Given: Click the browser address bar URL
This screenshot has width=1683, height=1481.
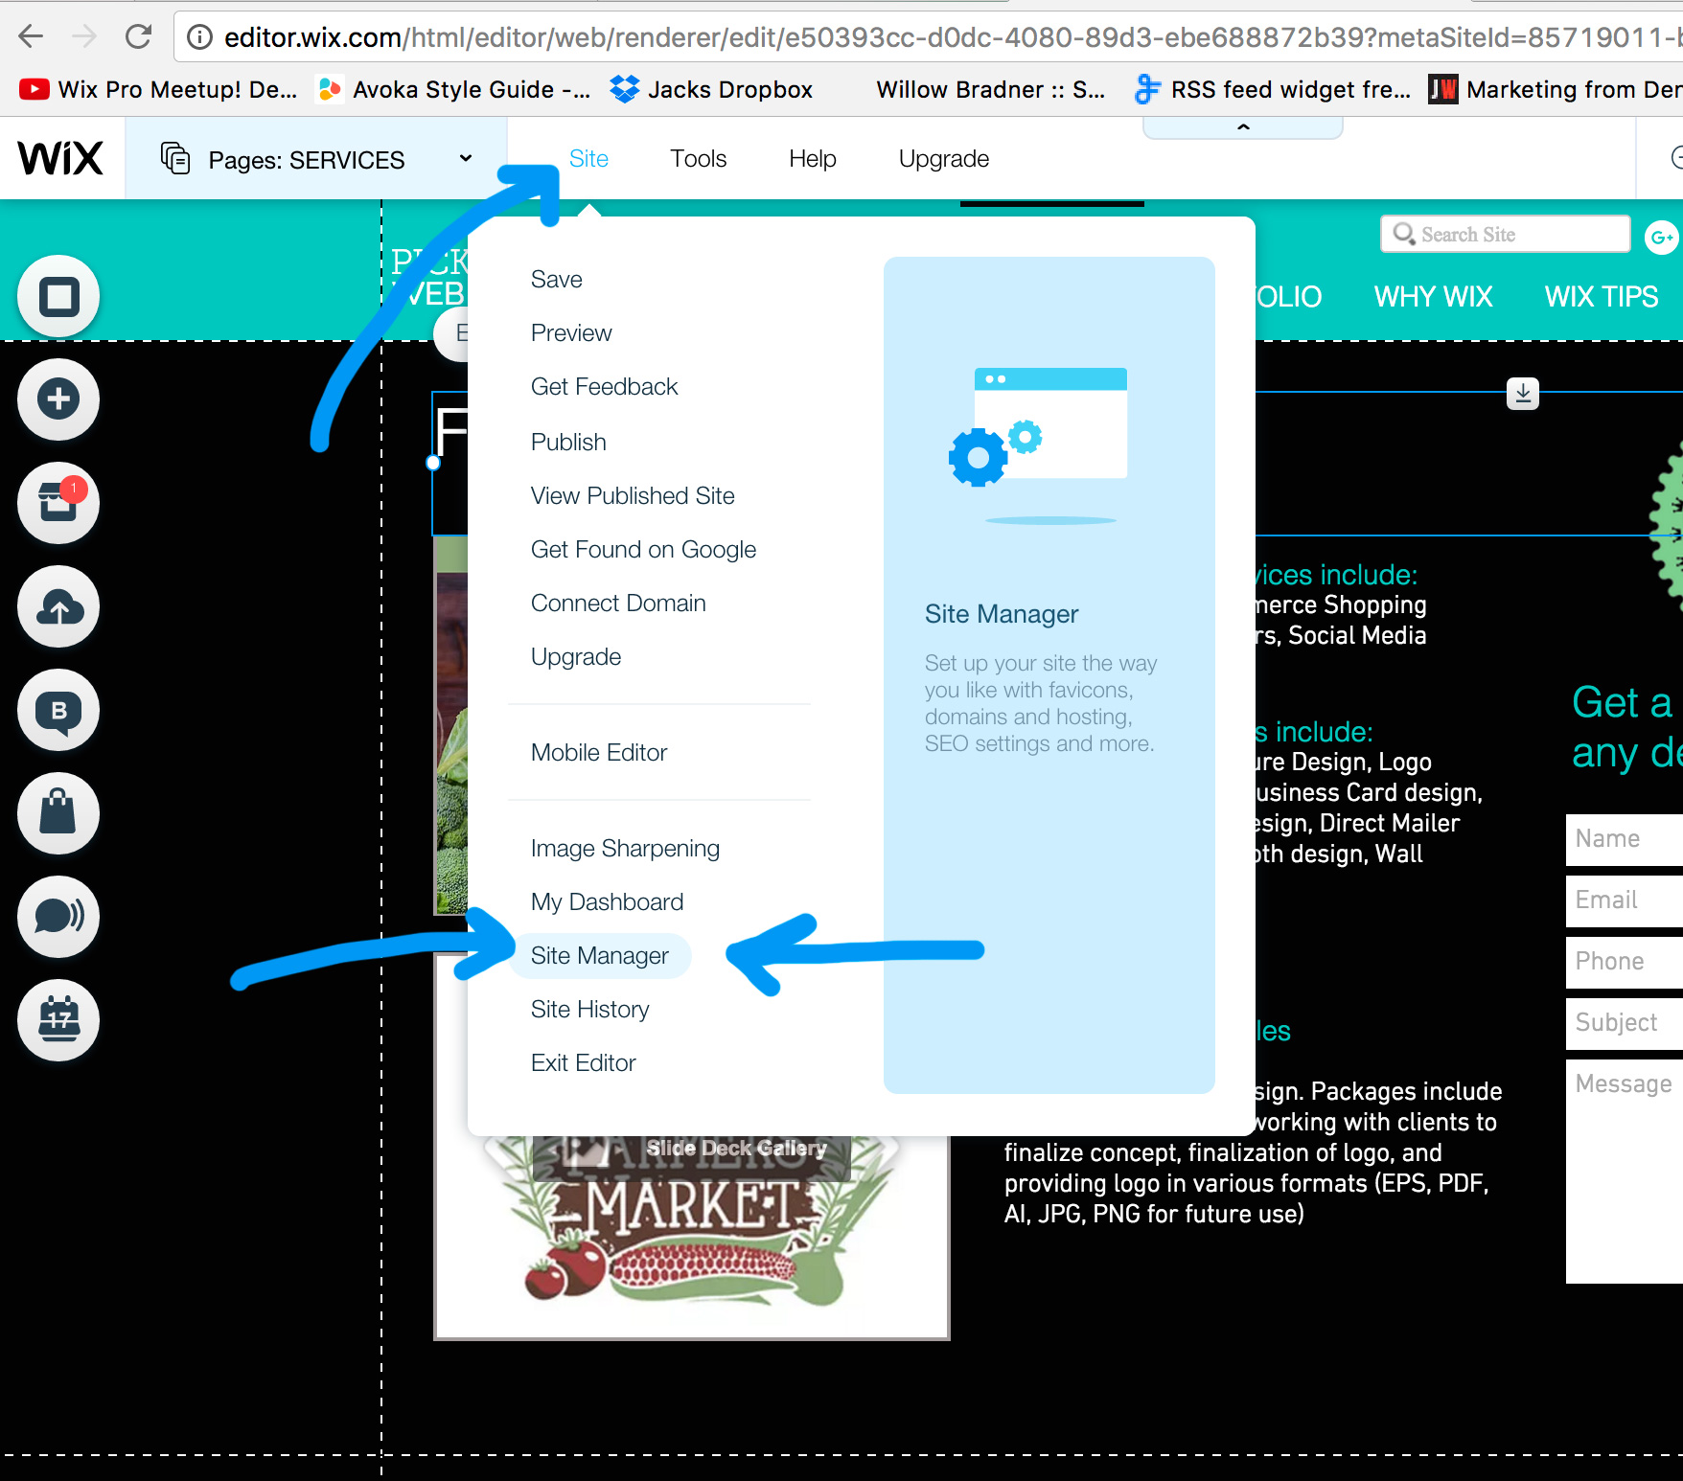Looking at the screenshot, I should [953, 37].
